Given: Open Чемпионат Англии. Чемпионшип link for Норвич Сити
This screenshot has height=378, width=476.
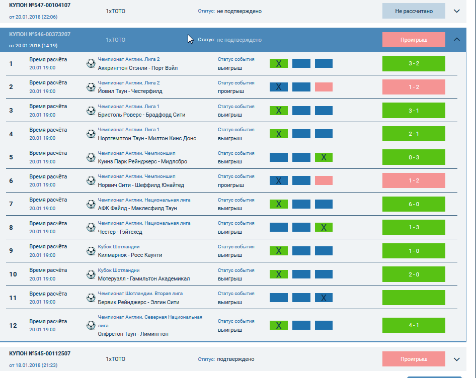Looking at the screenshot, I should [x=136, y=176].
